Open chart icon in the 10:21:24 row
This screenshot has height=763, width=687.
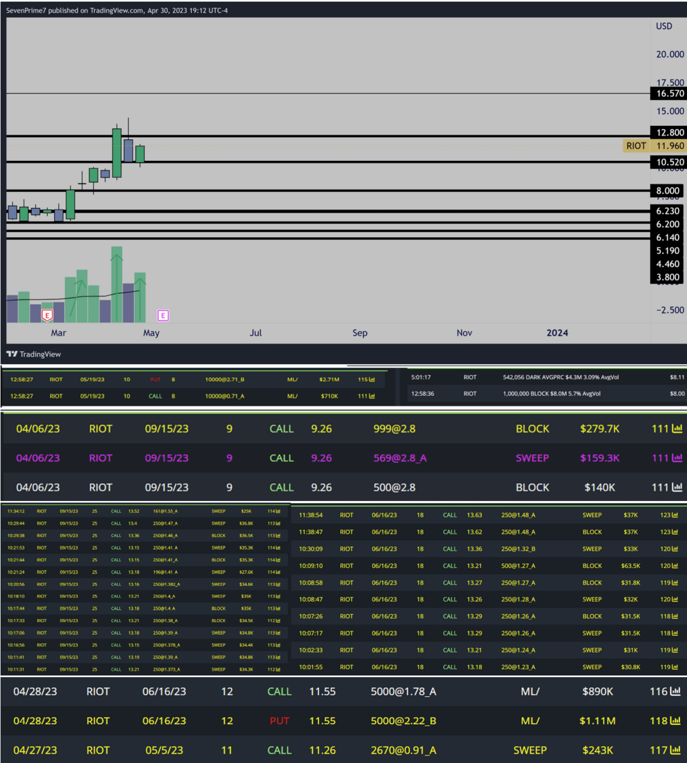(x=278, y=572)
